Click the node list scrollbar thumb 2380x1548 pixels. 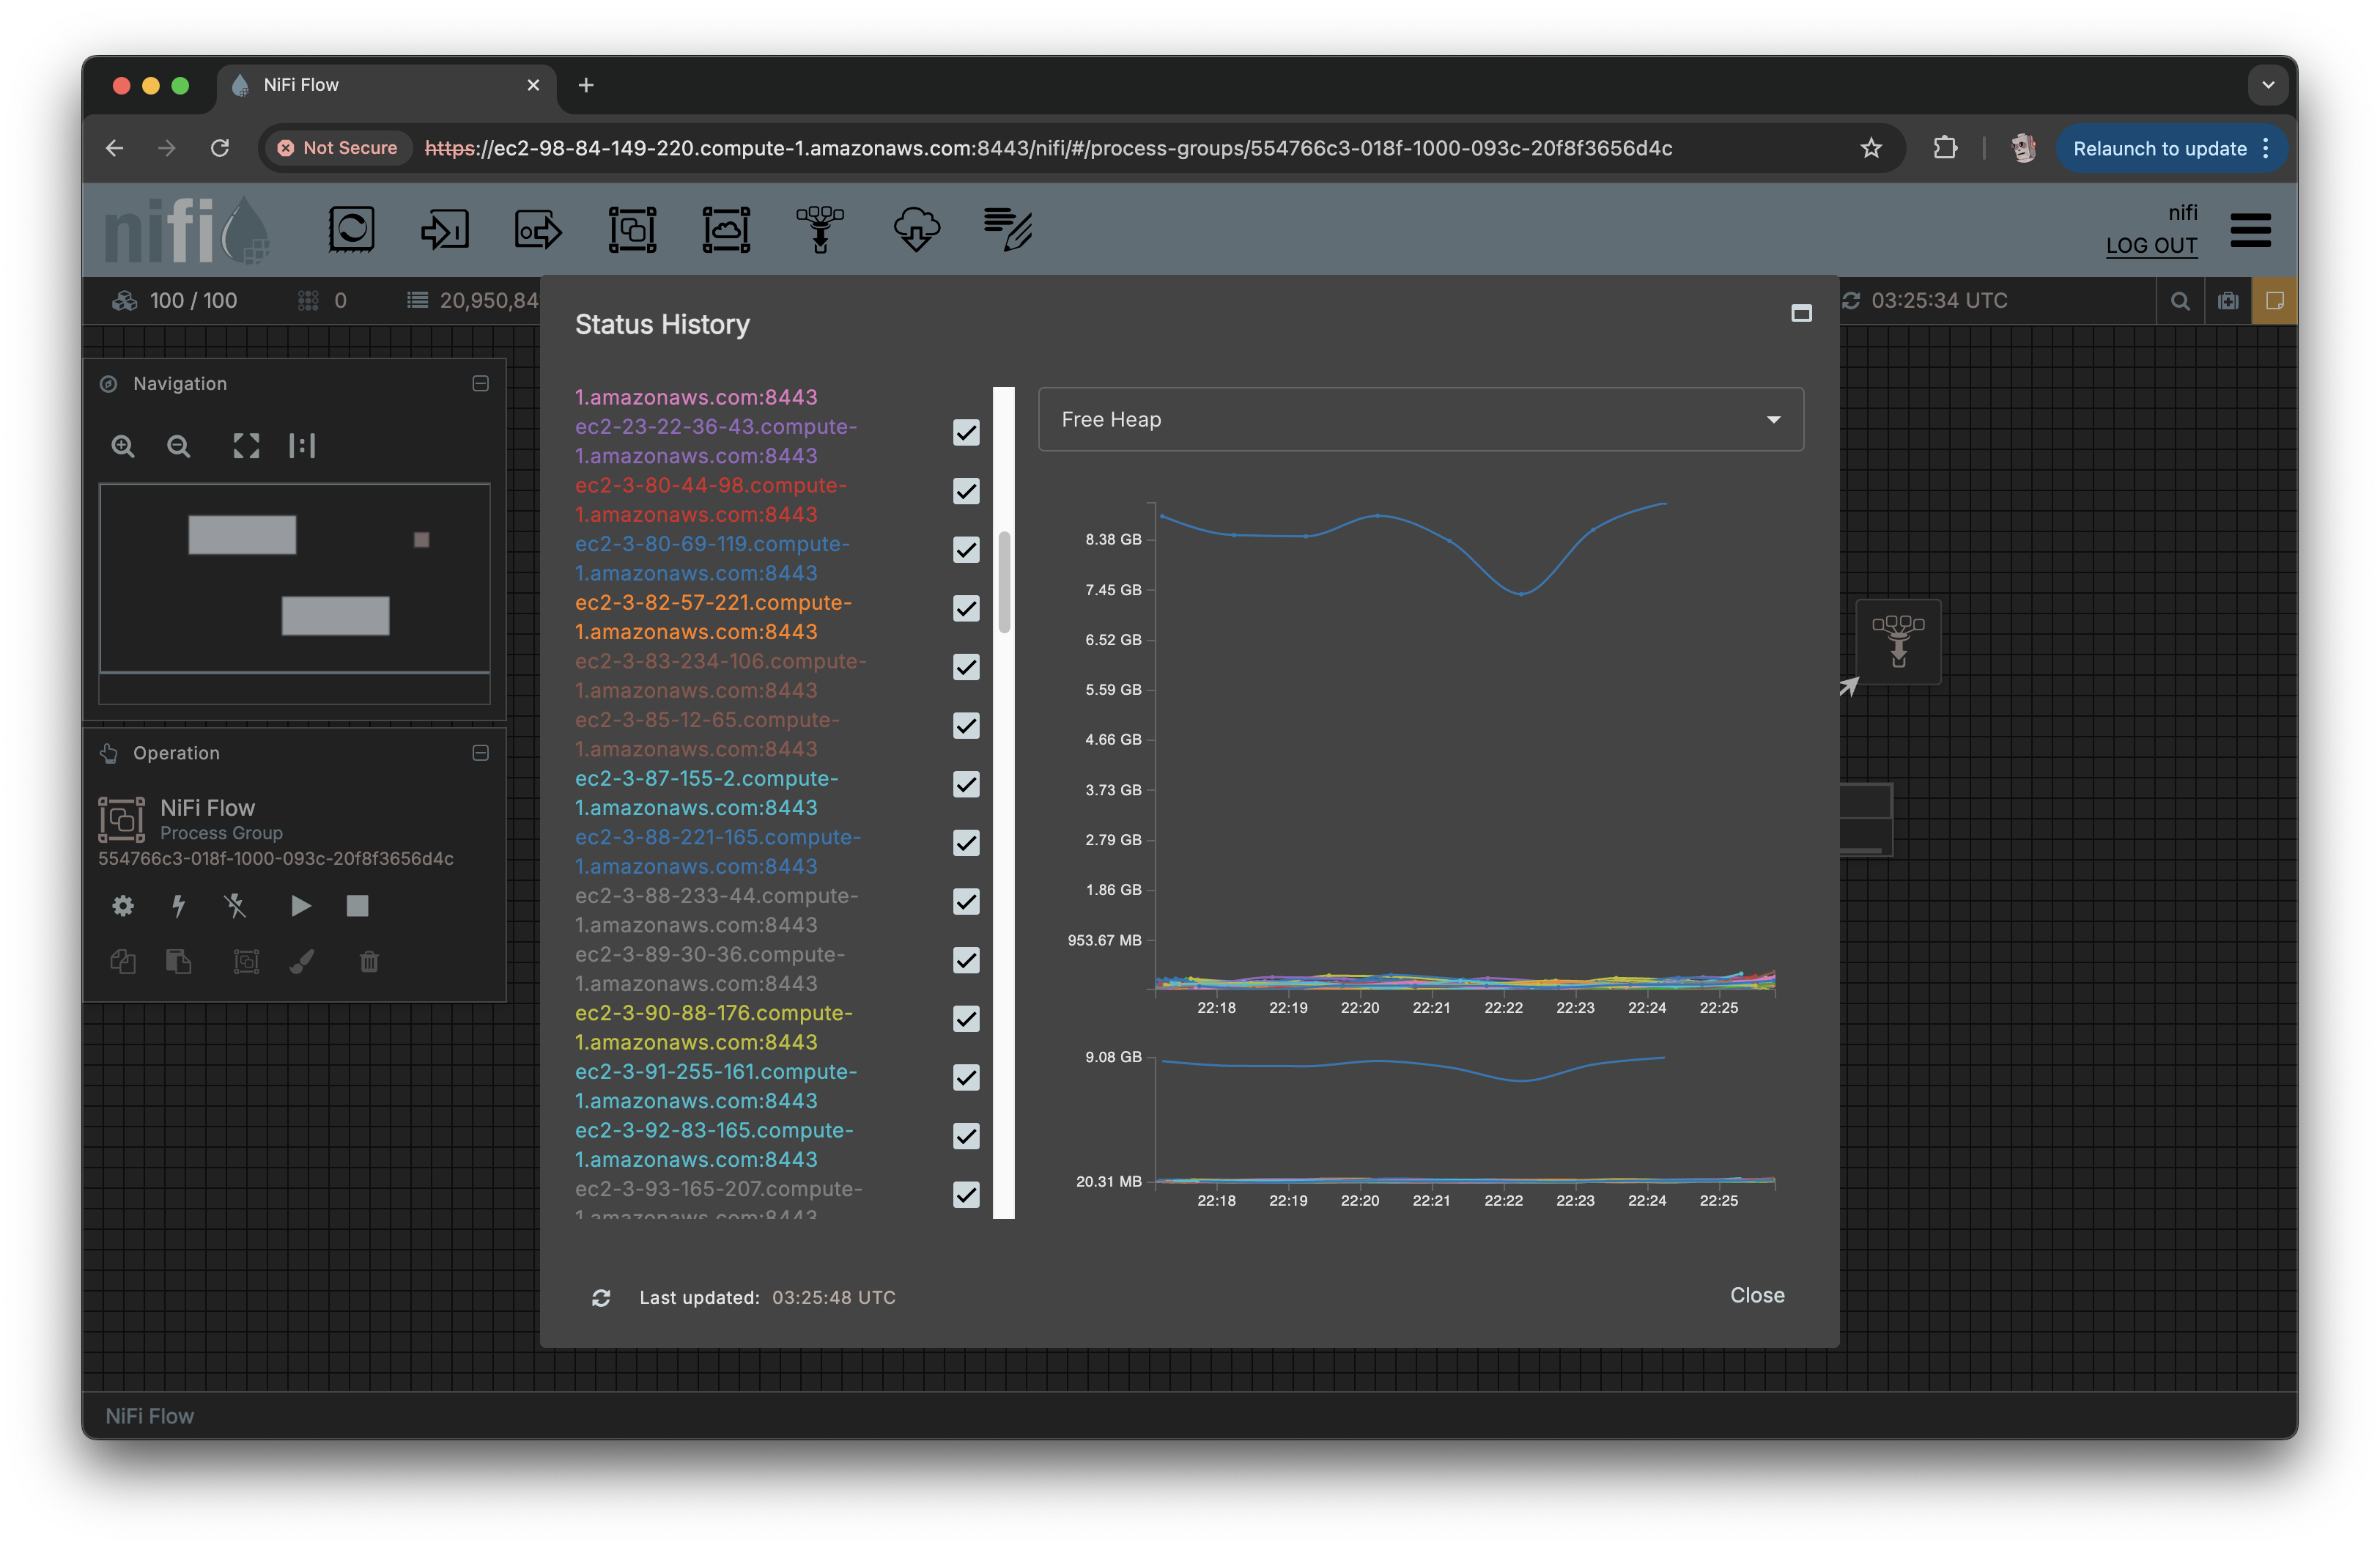(x=1004, y=581)
